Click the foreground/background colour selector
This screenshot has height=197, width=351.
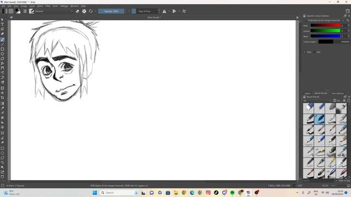pos(18,11)
